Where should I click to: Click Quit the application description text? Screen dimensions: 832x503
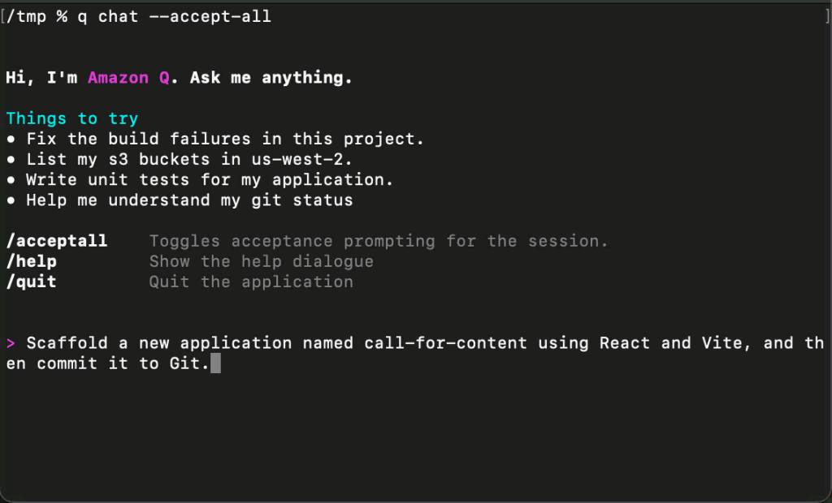(252, 282)
